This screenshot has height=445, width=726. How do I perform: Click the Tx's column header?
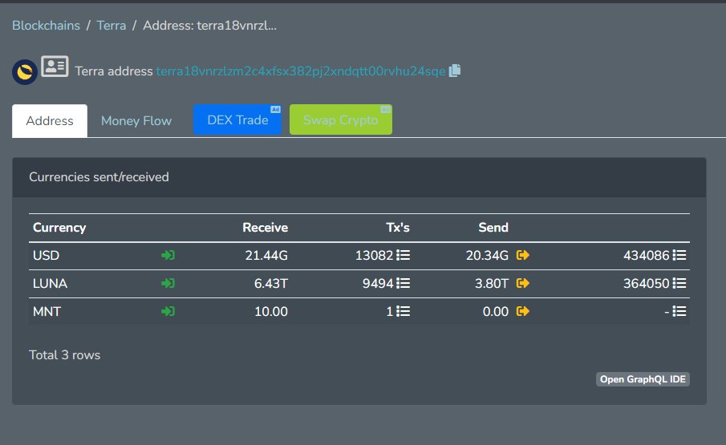coord(398,228)
